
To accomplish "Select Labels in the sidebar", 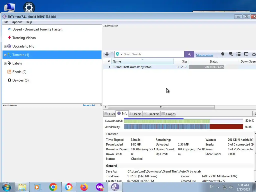I will click(x=17, y=63).
